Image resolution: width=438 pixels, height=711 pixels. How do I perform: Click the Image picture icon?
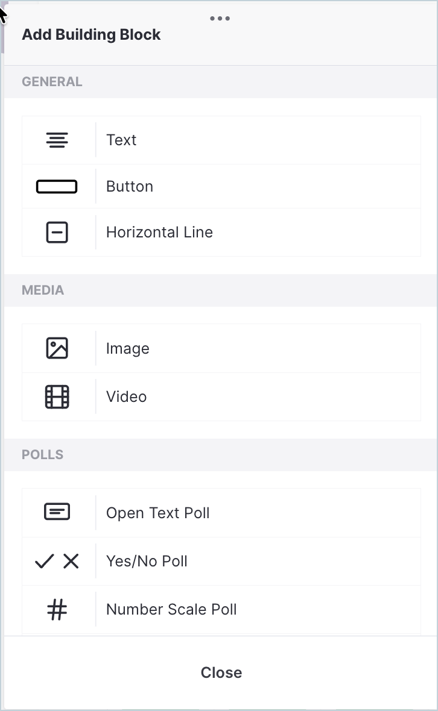coord(57,348)
